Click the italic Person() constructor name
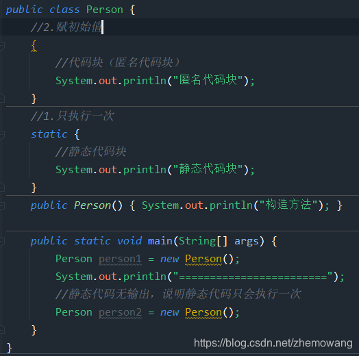The image size is (359, 356). pyautogui.click(x=92, y=205)
